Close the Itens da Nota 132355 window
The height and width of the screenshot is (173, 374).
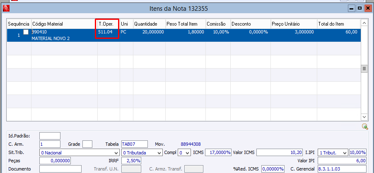click(x=367, y=9)
